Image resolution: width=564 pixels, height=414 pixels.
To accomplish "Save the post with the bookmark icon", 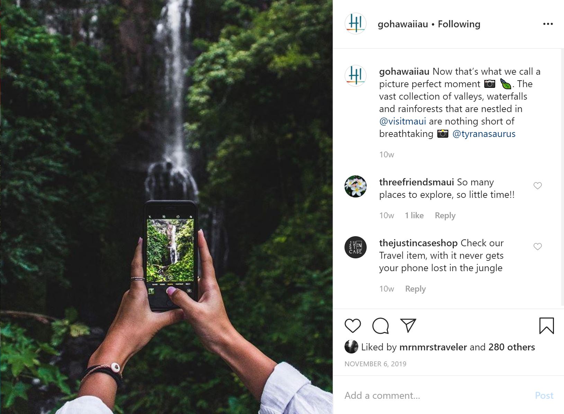I will (546, 326).
